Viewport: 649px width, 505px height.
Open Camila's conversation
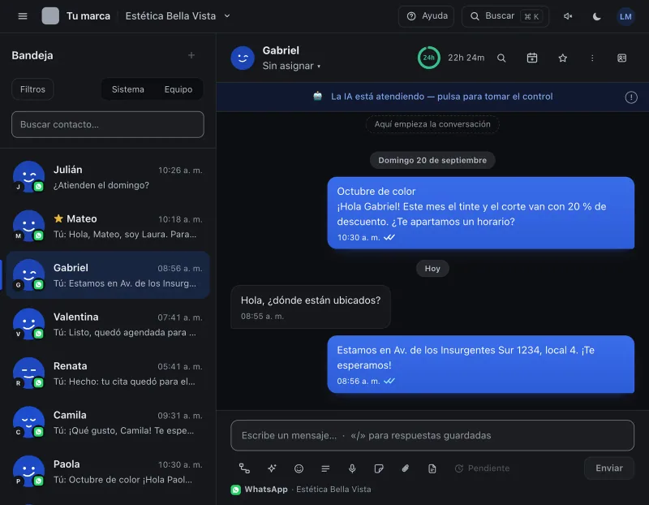tap(108, 422)
